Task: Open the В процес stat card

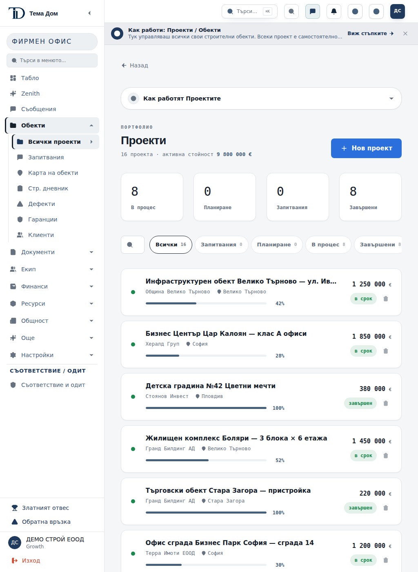Action: coord(152,197)
